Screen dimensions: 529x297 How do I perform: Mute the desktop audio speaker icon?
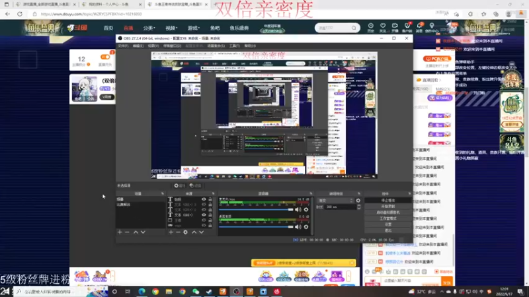298,227
